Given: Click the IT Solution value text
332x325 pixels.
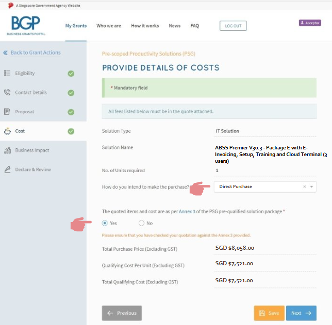Looking at the screenshot, I should click(227, 131).
